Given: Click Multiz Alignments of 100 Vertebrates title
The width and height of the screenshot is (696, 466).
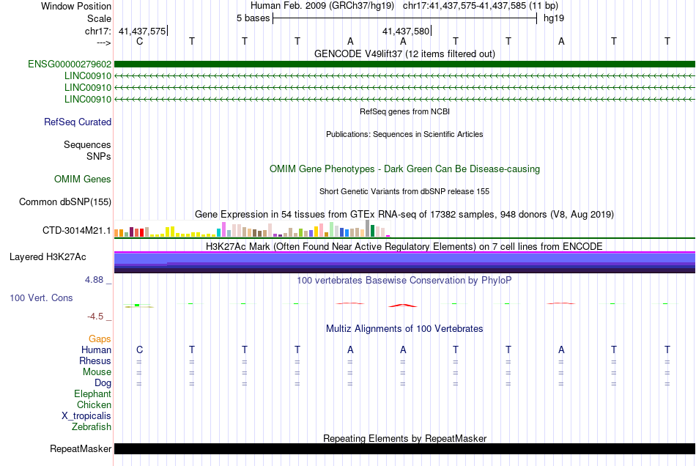Looking at the screenshot, I should coord(404,329).
